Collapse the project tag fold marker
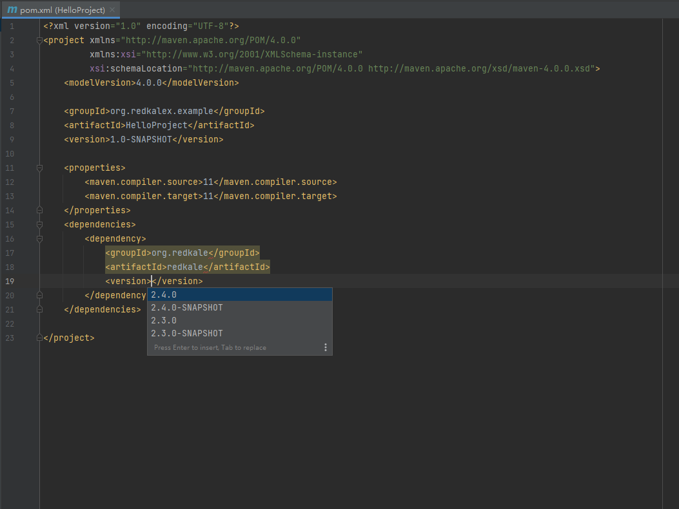 tap(39, 40)
